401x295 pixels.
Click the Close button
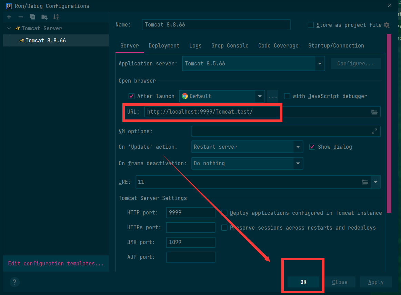point(340,282)
